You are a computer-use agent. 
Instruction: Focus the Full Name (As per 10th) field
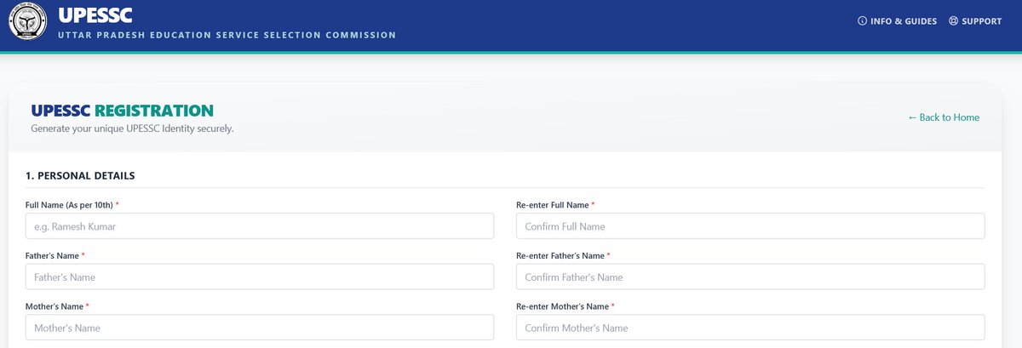260,225
